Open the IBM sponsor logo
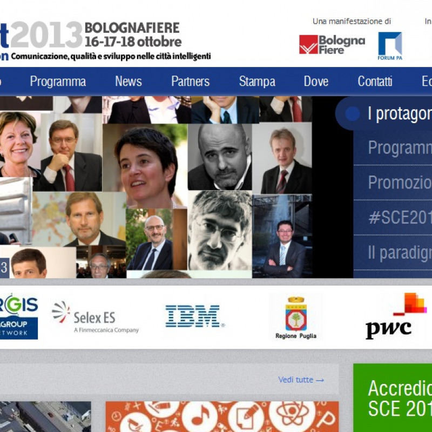 click(195, 316)
